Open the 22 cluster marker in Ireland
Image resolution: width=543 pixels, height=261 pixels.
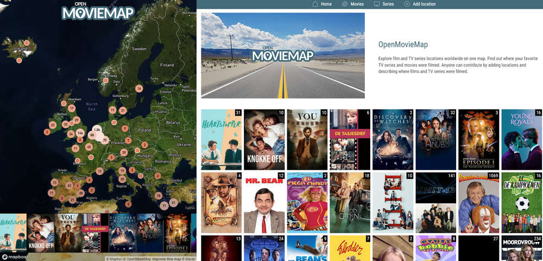click(x=53, y=125)
